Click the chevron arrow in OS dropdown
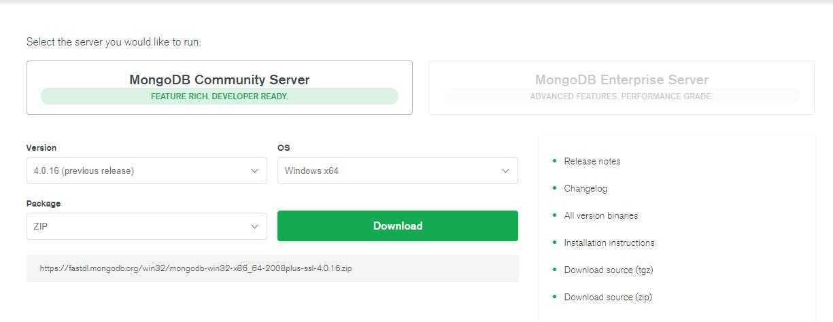Viewport: 833px width, 322px height. [x=505, y=171]
